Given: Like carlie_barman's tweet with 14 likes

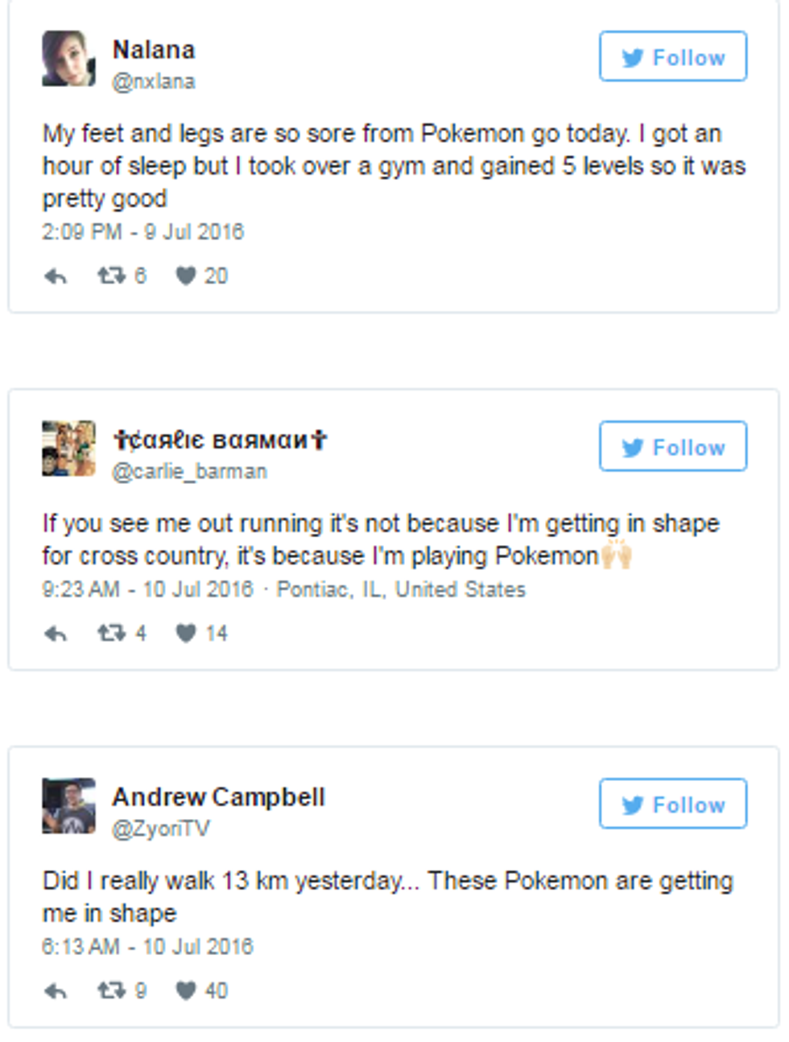Looking at the screenshot, I should tap(186, 634).
